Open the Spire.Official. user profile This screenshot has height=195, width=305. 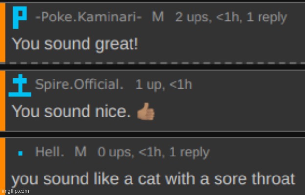coord(79,85)
